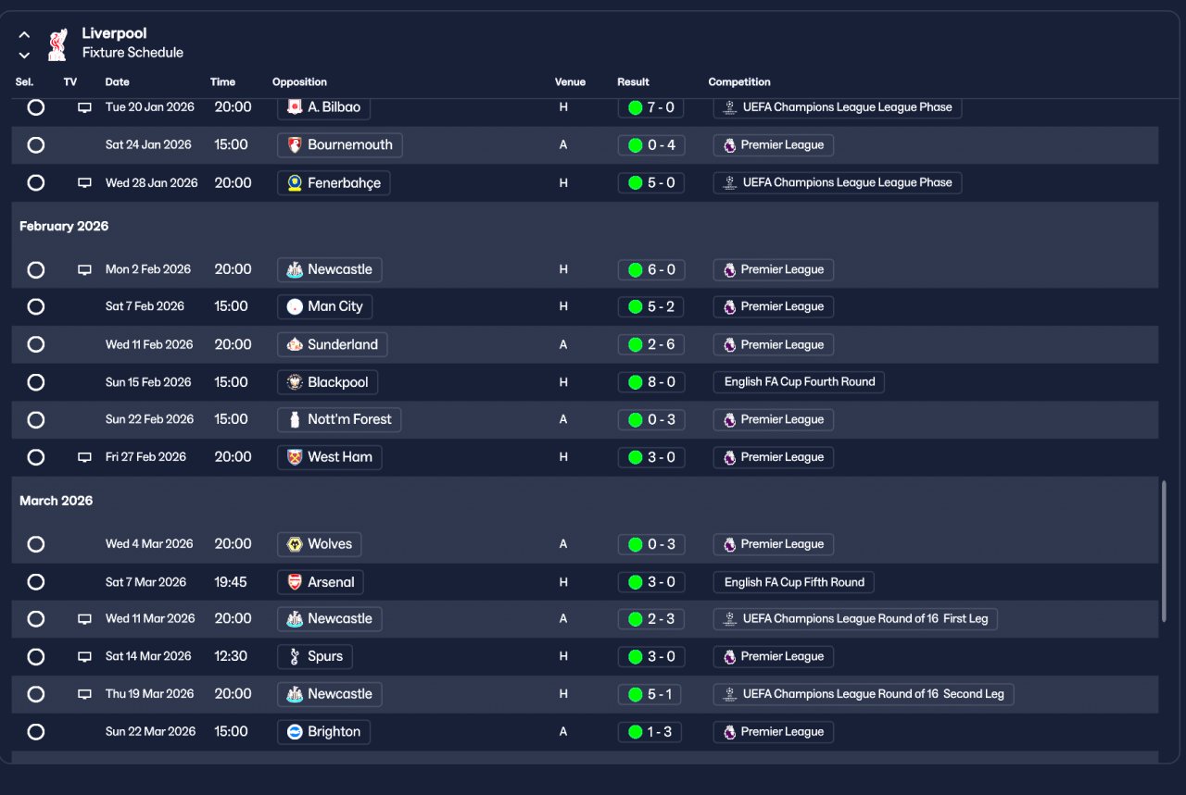Click the Bournemouth club badge
The image size is (1186, 795).
click(295, 144)
